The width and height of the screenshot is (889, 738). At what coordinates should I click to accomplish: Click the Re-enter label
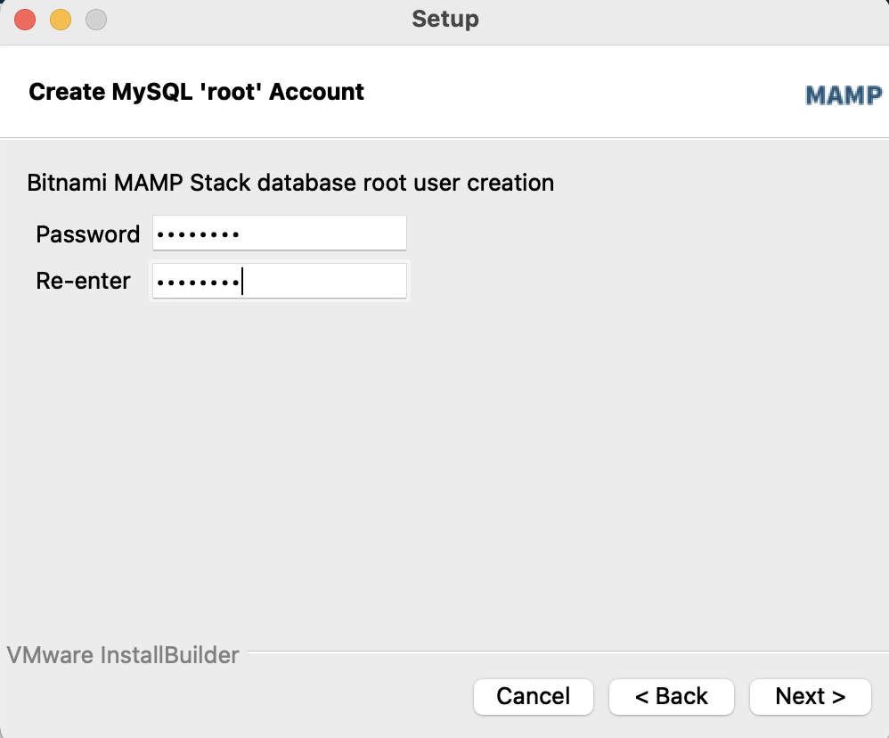[84, 281]
